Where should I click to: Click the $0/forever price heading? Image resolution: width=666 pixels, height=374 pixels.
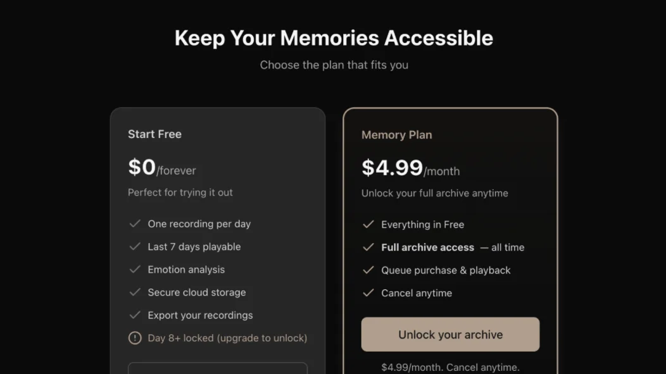(x=162, y=168)
